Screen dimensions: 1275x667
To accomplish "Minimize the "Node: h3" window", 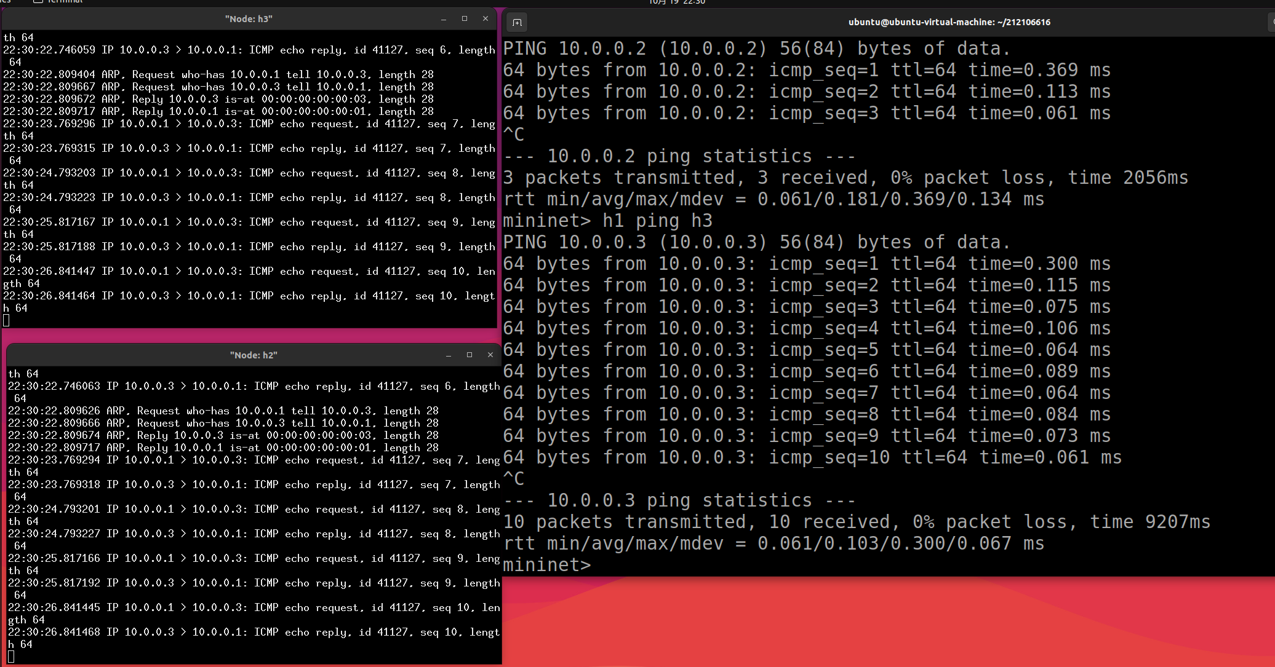I will tap(444, 19).
